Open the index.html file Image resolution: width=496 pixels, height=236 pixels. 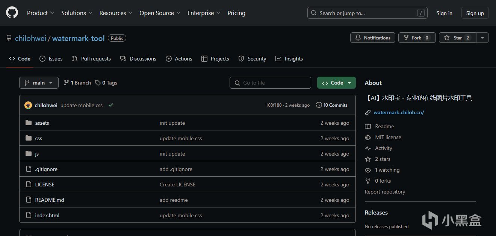[47, 215]
